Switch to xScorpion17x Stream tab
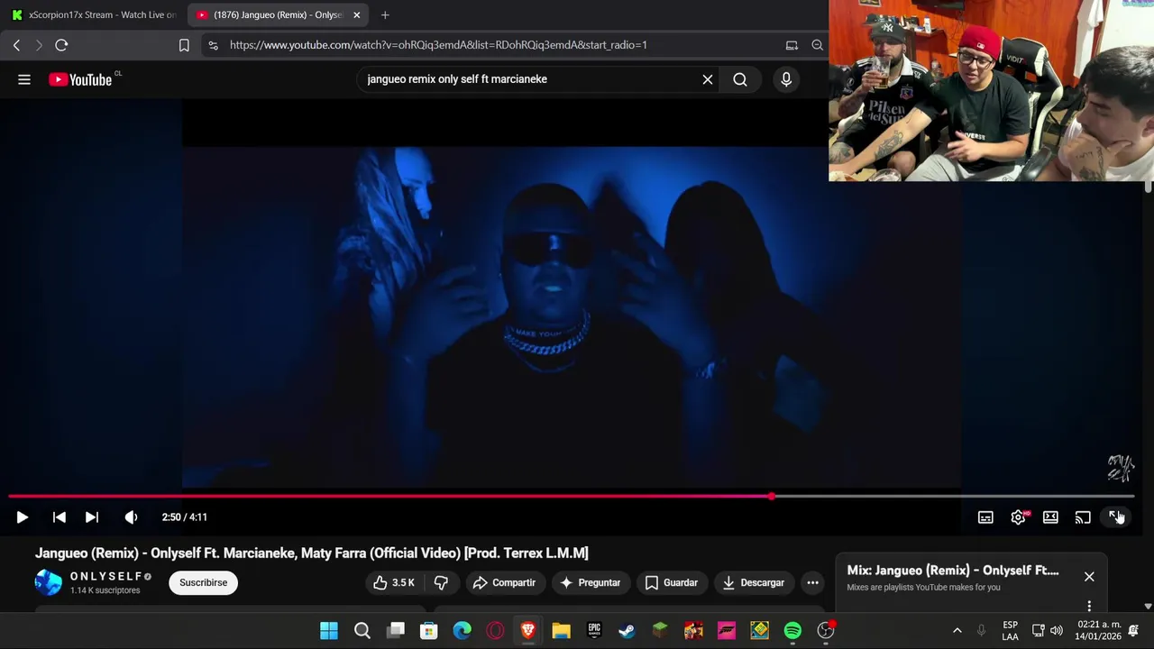Image resolution: width=1154 pixels, height=649 pixels. 94,14
